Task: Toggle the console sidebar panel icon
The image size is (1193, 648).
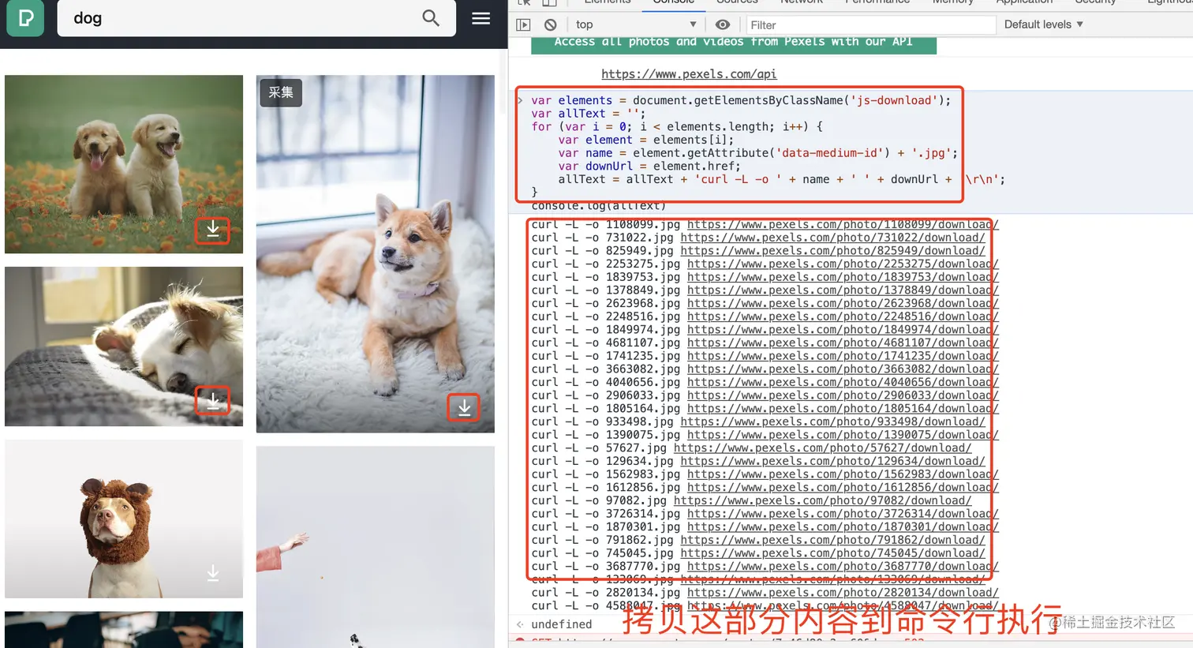Action: tap(523, 24)
